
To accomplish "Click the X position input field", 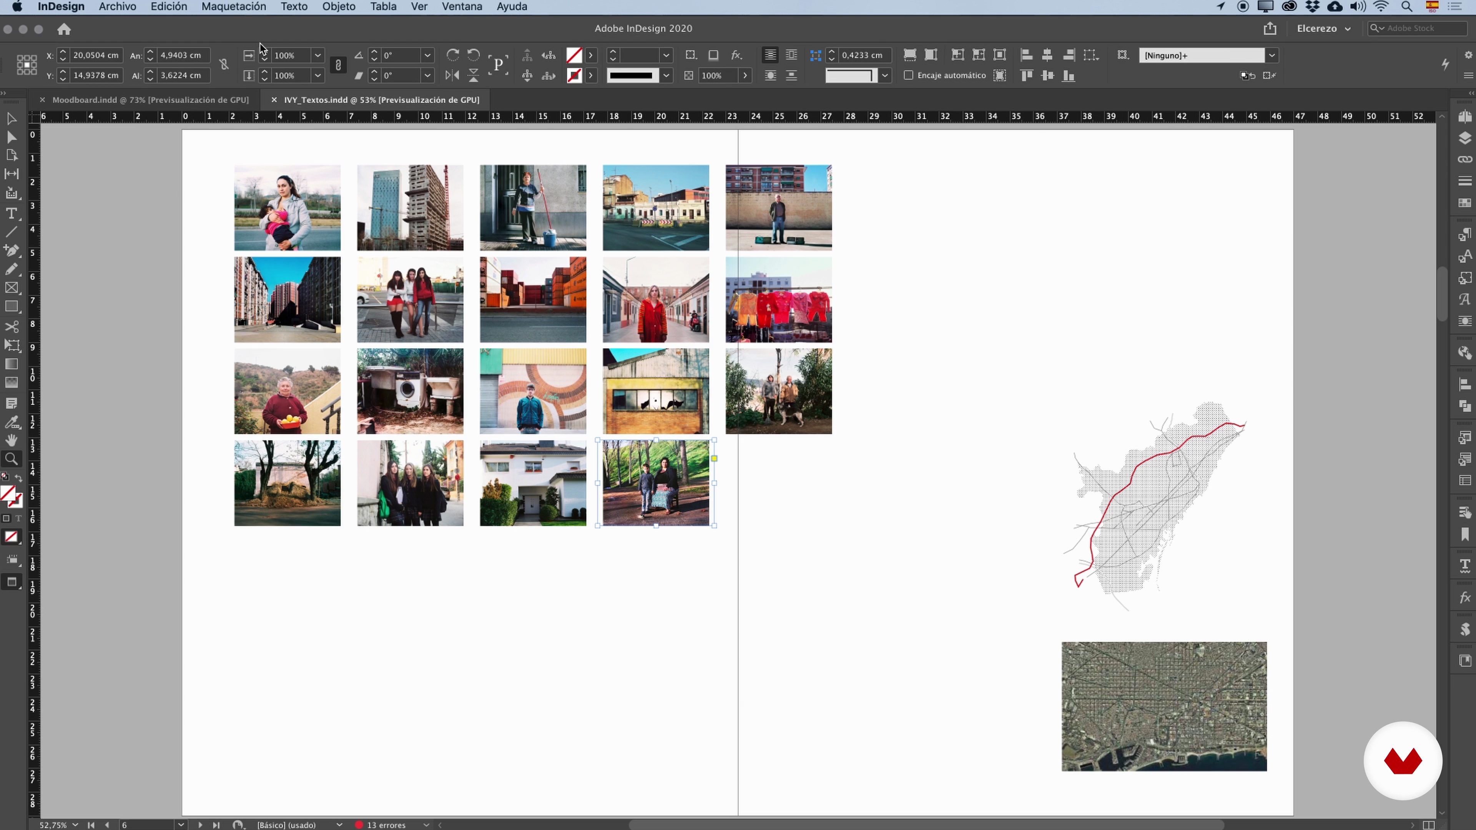I will click(x=96, y=55).
